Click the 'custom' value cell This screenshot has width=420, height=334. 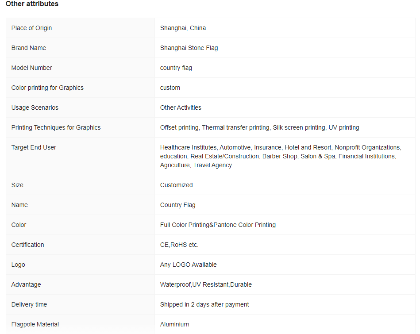pos(170,88)
